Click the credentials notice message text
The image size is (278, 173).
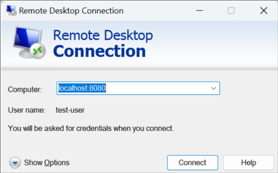(x=91, y=128)
